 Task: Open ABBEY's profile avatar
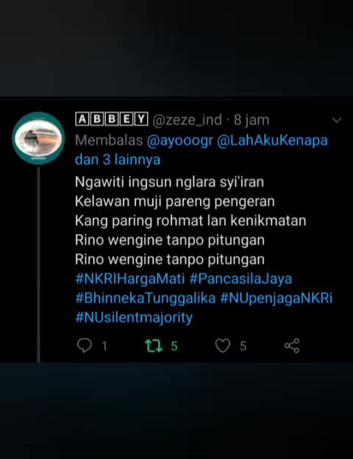point(38,138)
